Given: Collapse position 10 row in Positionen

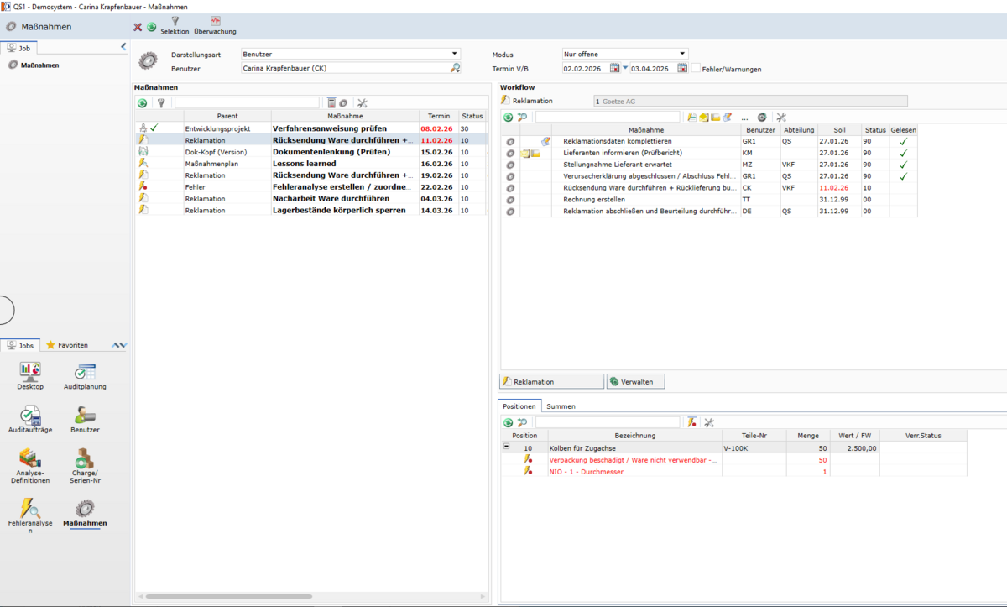Looking at the screenshot, I should (506, 447).
